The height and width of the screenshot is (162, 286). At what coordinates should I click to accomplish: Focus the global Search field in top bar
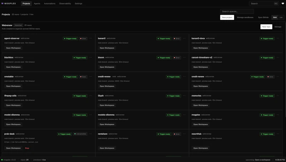264,4
